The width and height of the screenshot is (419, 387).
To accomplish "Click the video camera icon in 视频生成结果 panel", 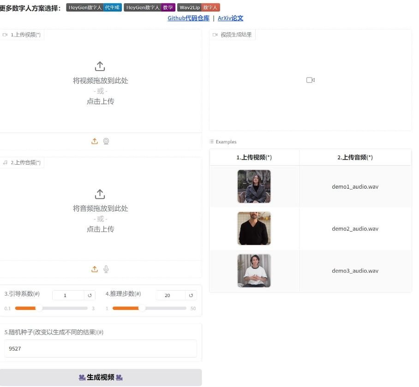I will coord(310,80).
